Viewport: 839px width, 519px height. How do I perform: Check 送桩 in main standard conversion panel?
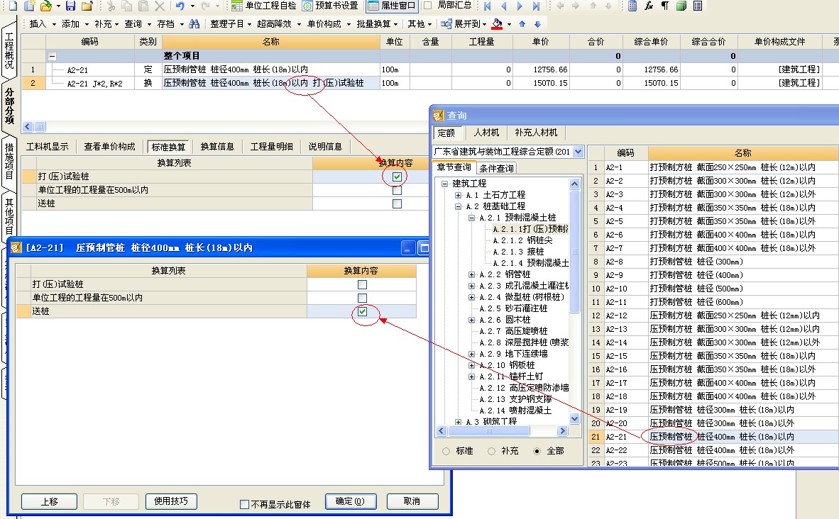coord(397,203)
